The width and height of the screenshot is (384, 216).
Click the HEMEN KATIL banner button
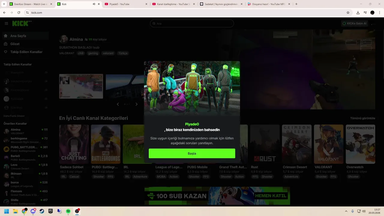(271, 196)
